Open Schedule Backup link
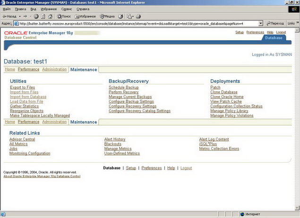The image size is (300, 218). 124,87
